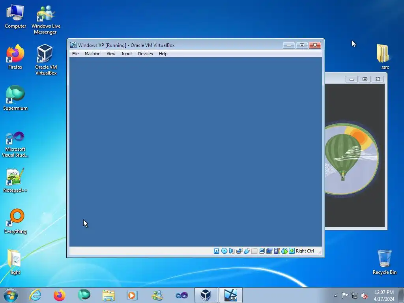Open the Input menu
Viewport: 404px width, 303px height.
click(x=127, y=54)
